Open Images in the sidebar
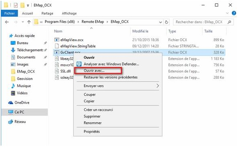This screenshot has width=247, height=150. (22, 64)
